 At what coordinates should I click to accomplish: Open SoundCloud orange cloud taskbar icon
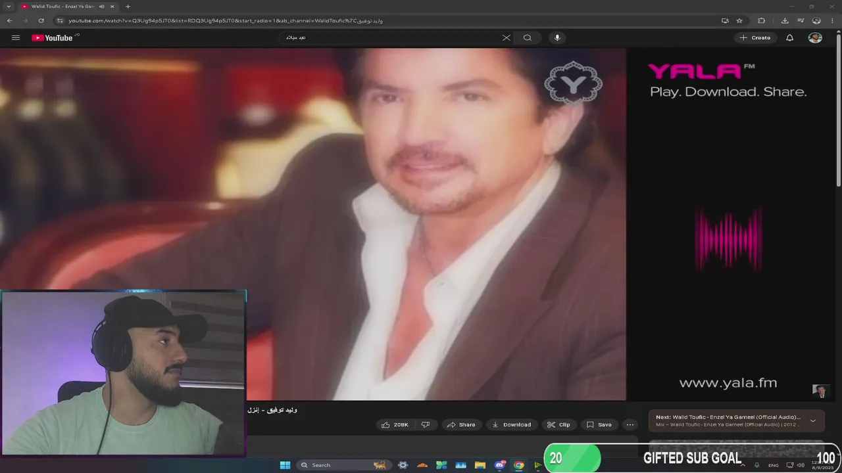tap(422, 465)
